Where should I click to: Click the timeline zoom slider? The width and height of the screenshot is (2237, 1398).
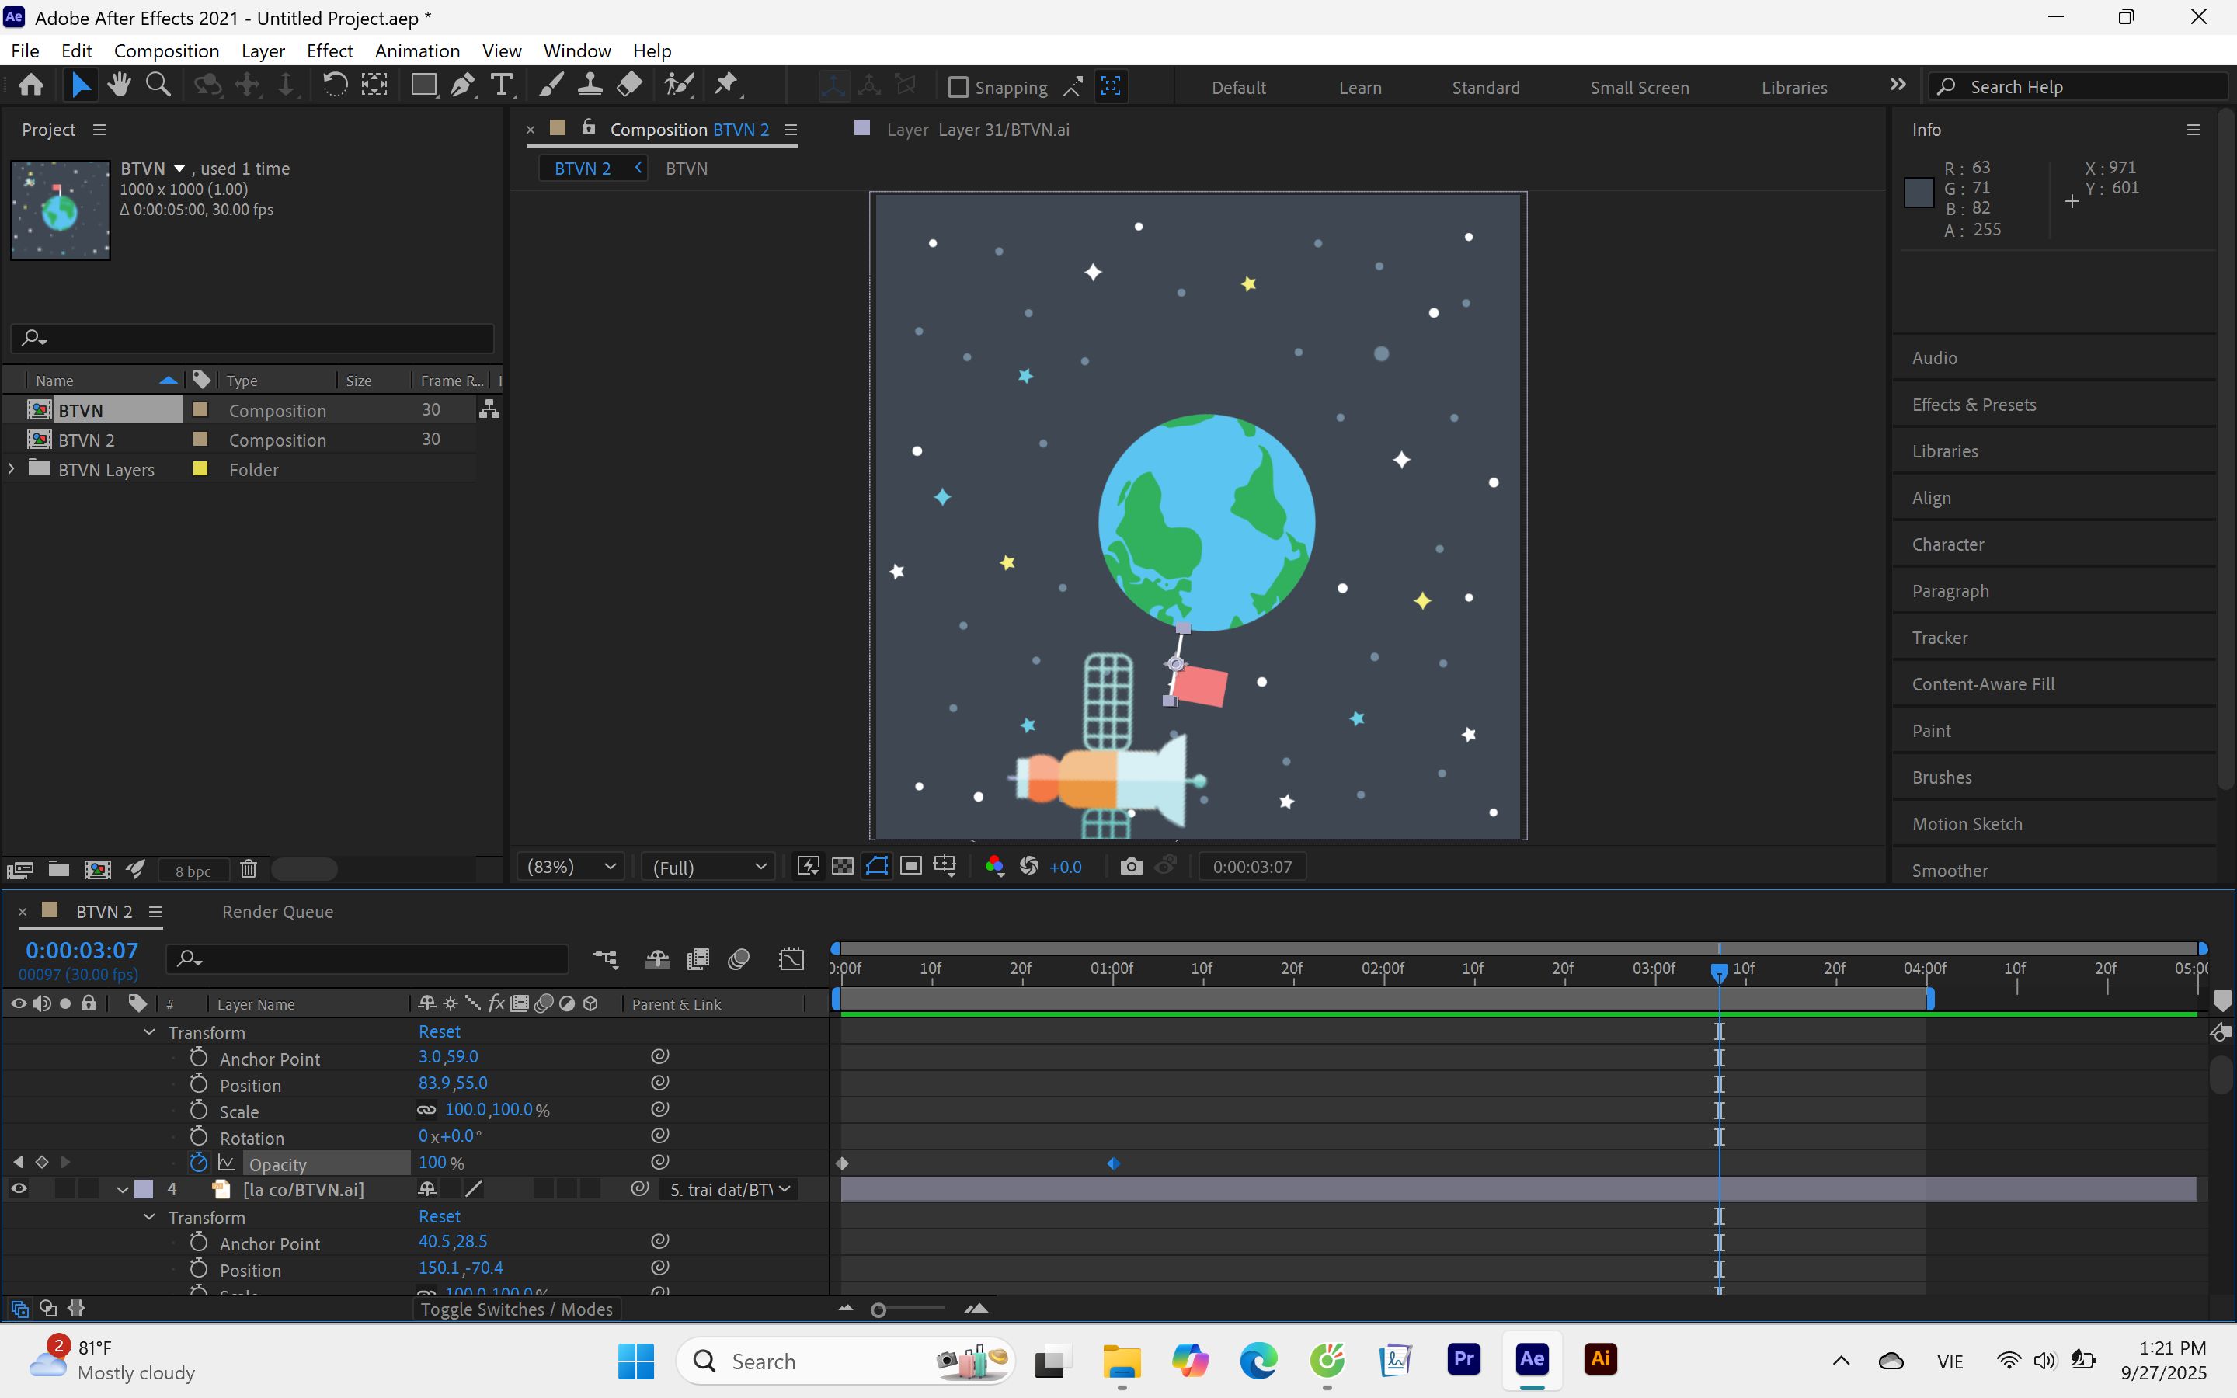tap(910, 1309)
